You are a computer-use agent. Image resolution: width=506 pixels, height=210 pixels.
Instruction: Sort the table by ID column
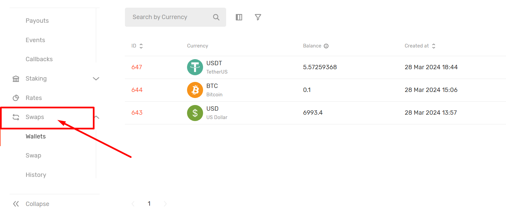(141, 46)
